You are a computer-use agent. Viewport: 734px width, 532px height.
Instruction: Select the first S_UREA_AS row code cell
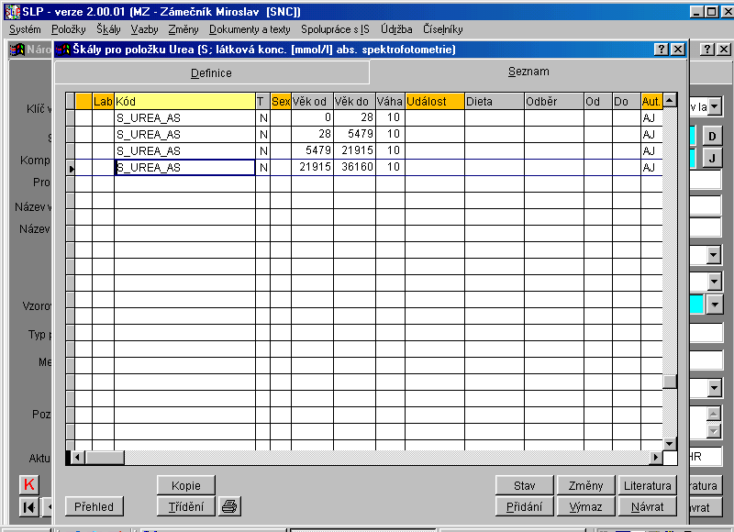tap(183, 118)
